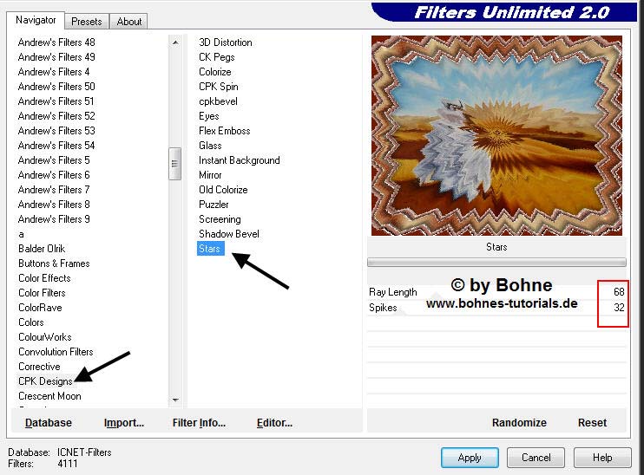Click the Stars preview image
The width and height of the screenshot is (644, 475).
(496, 135)
